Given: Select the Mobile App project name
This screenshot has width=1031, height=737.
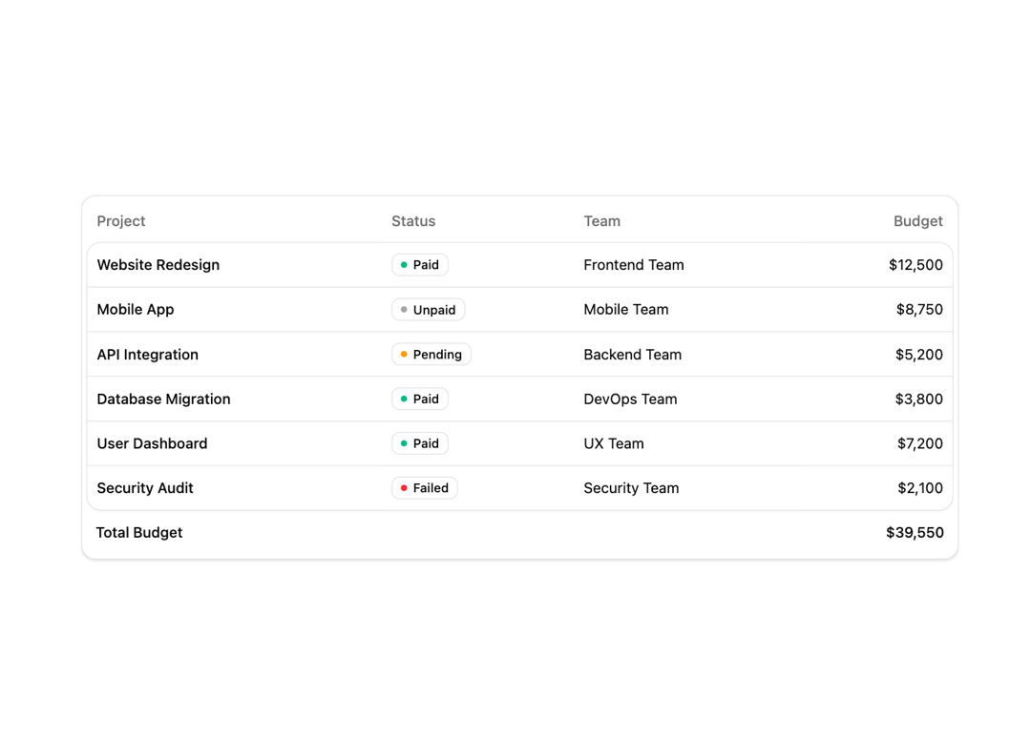Looking at the screenshot, I should (136, 309).
